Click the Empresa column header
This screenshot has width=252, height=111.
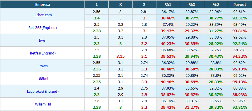tap(43, 5)
